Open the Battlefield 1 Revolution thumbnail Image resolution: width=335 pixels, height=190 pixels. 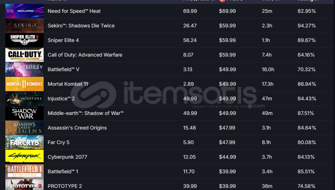click(x=24, y=171)
